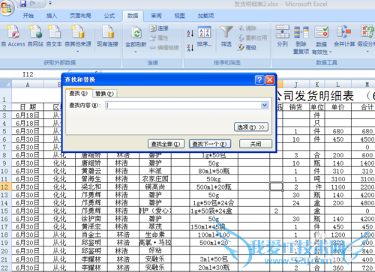Select 查找 tab in find dialog

(x=79, y=93)
